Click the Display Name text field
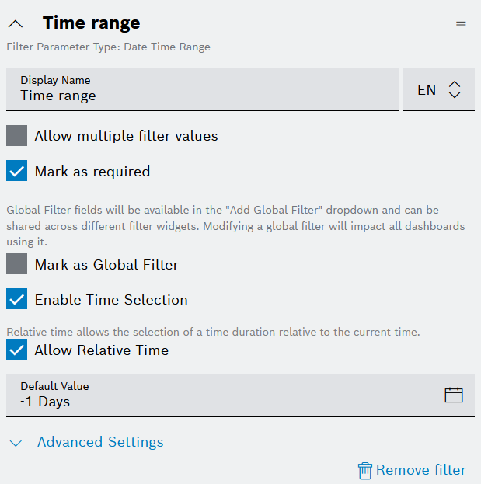481x484 pixels. coord(202,89)
